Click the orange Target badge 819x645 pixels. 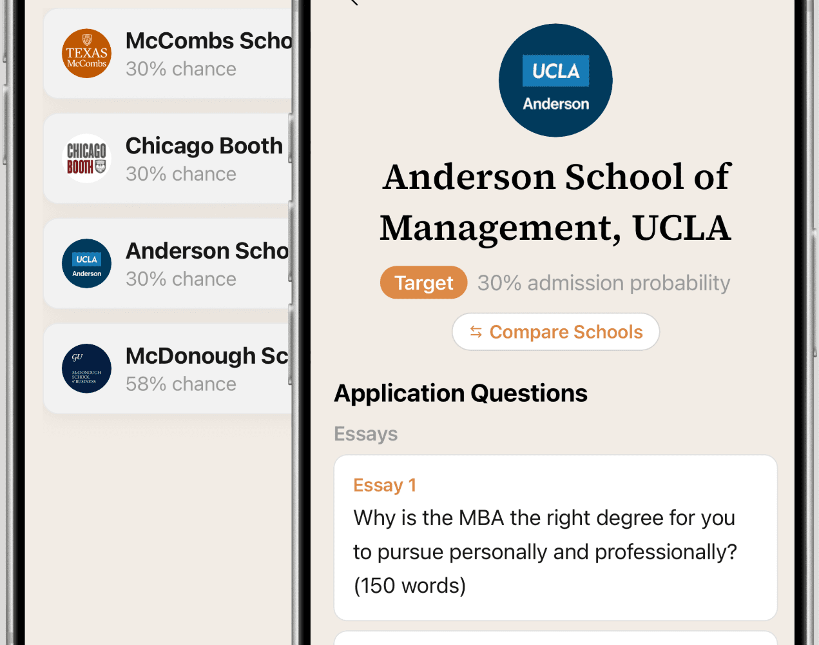click(423, 283)
